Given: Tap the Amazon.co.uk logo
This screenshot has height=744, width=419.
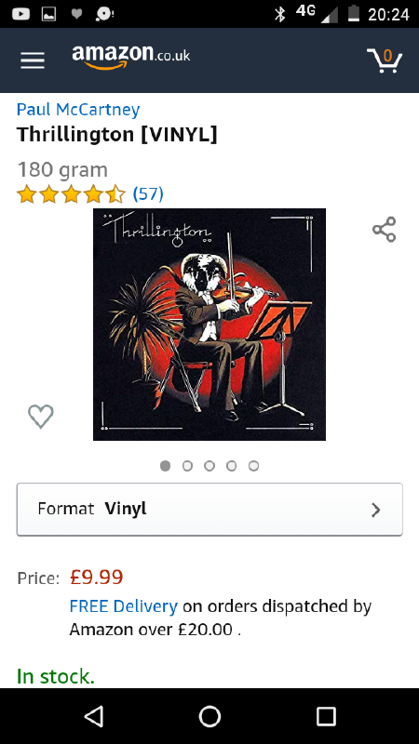Looking at the screenshot, I should tap(130, 57).
